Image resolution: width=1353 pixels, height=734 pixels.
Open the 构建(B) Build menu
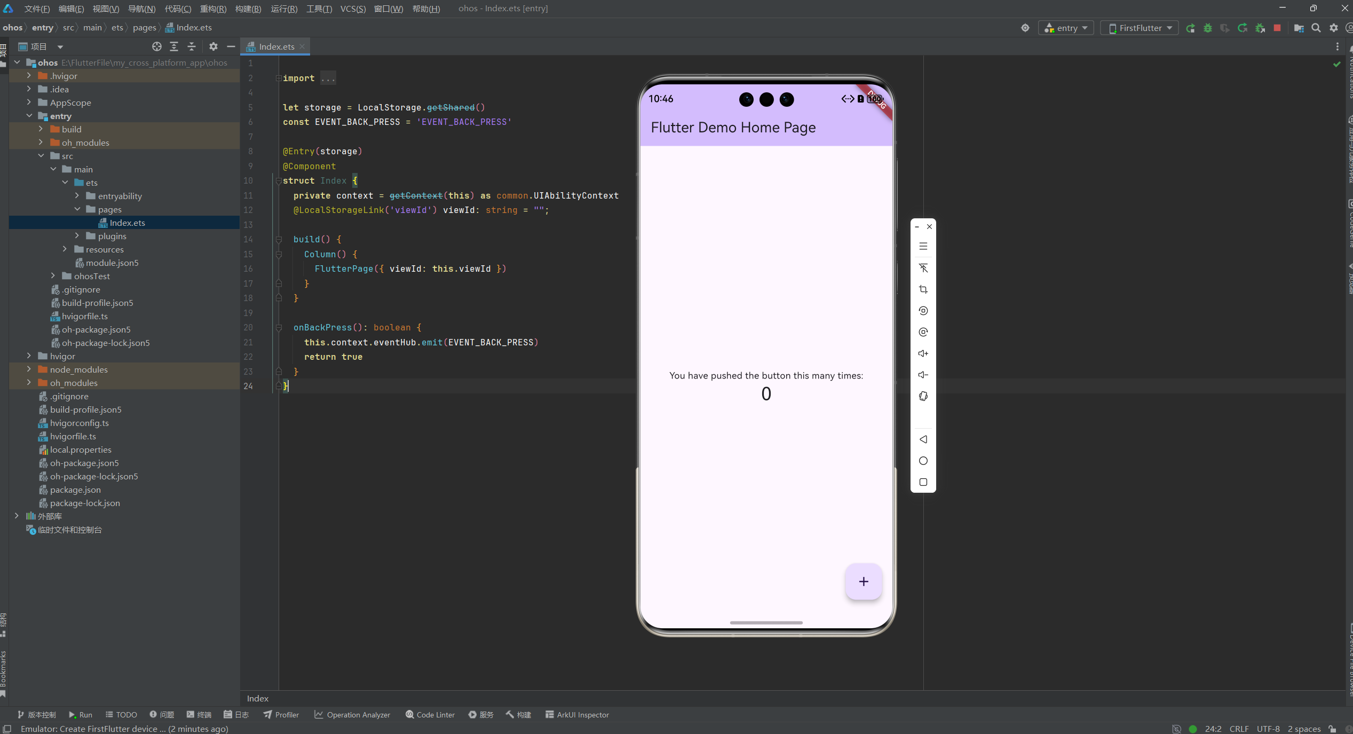pos(248,9)
